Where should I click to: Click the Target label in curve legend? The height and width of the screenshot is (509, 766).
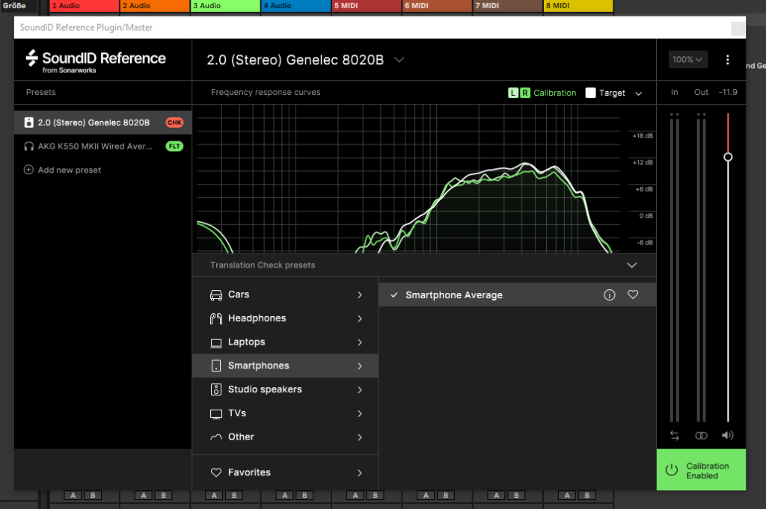coord(612,93)
